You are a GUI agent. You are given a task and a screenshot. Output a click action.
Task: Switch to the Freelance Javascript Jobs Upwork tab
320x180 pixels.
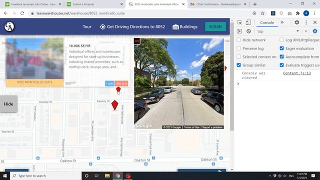coord(32,4)
